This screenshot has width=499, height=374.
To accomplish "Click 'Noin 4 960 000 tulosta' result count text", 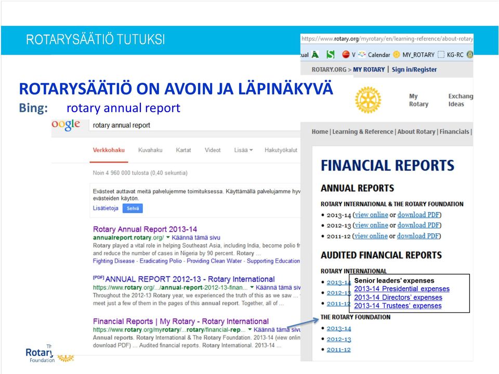I will point(140,173).
